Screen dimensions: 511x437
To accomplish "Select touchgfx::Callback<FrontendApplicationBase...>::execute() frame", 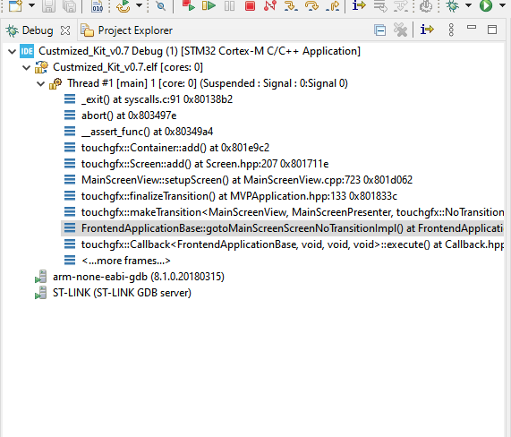I will pyautogui.click(x=293, y=244).
